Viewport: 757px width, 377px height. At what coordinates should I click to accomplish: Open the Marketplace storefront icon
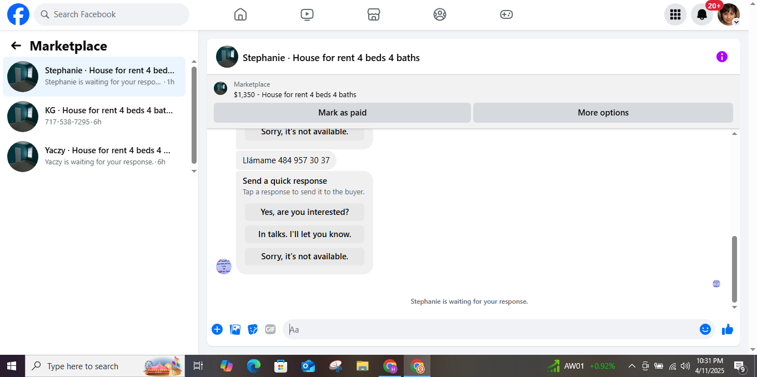click(x=374, y=14)
